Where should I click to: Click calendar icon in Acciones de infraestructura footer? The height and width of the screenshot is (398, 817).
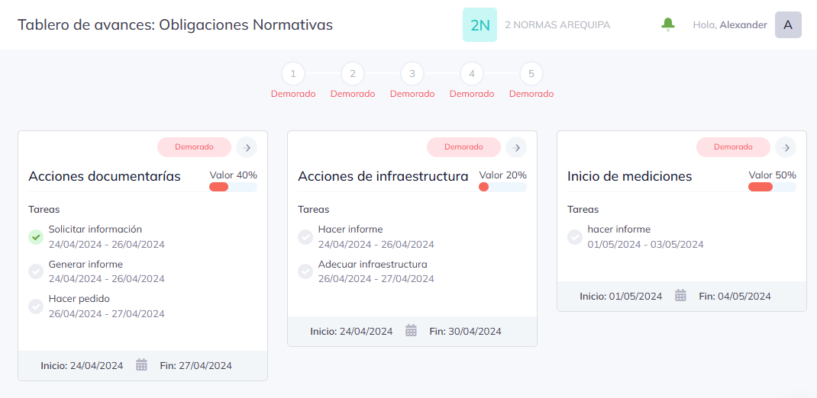(411, 331)
